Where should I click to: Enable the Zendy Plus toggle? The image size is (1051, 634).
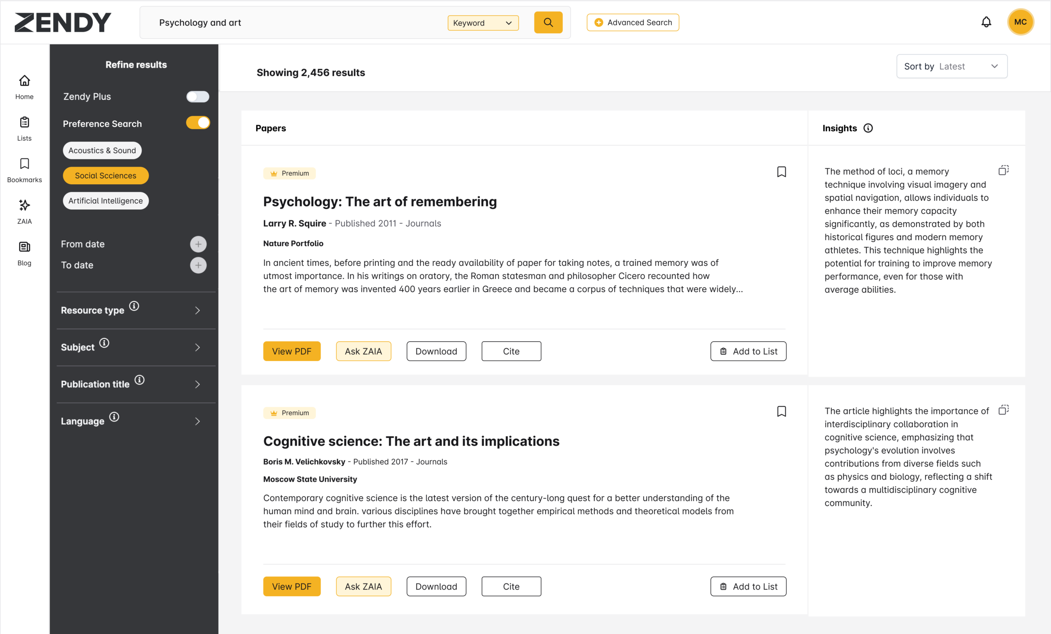(197, 96)
